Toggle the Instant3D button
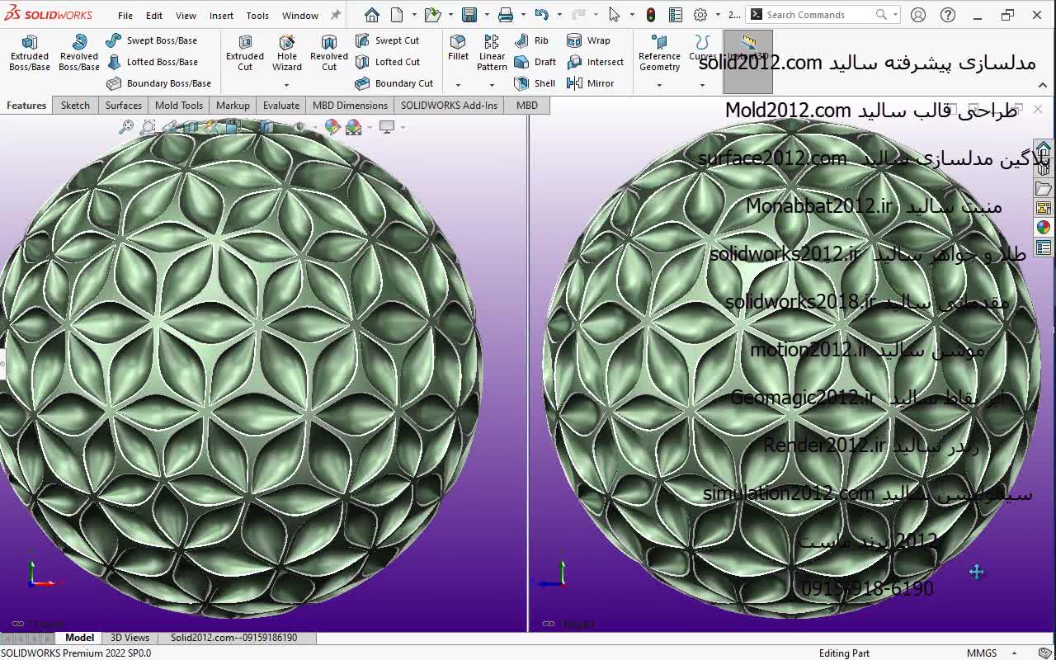The height and width of the screenshot is (660, 1056). coord(748,48)
